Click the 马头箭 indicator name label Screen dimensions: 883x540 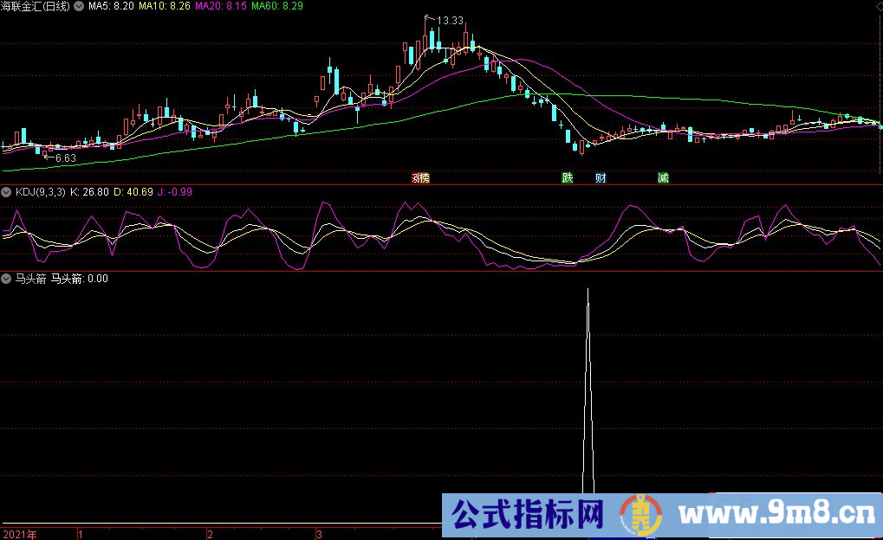(31, 279)
